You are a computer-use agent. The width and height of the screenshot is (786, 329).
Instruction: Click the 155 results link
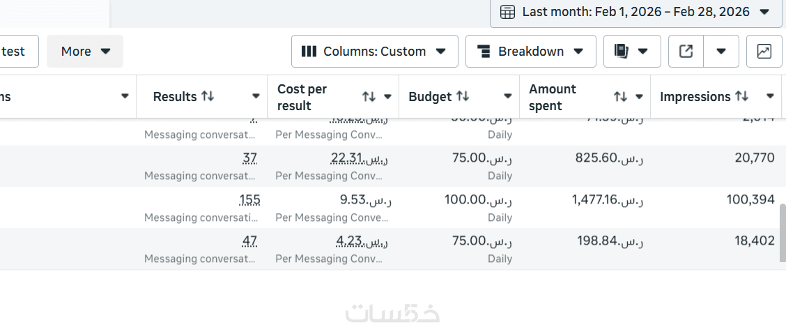pos(249,200)
